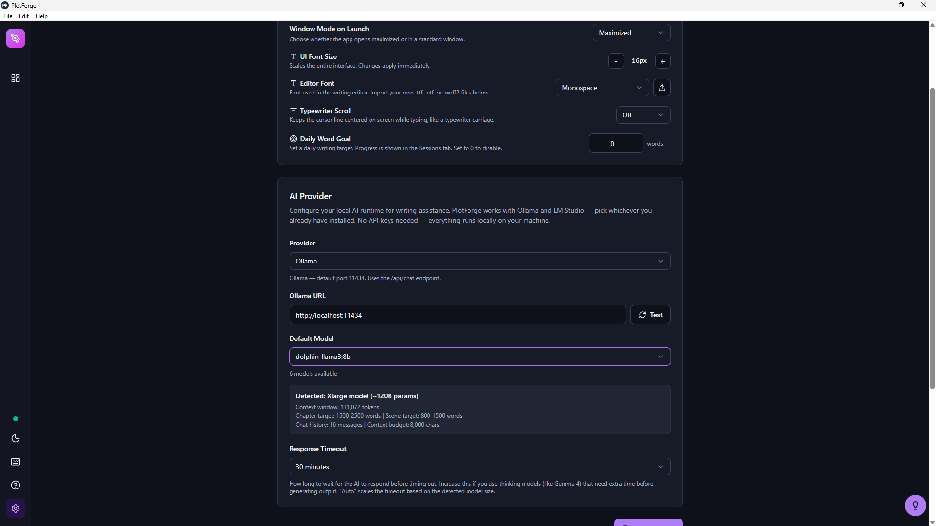Open the Typewriter Scroll Off dropdown

click(643, 115)
